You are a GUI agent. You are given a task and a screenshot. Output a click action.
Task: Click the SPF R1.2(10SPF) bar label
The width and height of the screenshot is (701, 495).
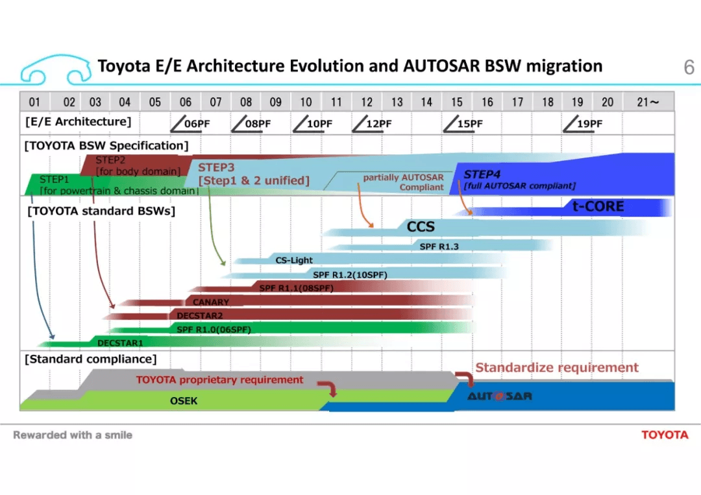(x=350, y=275)
